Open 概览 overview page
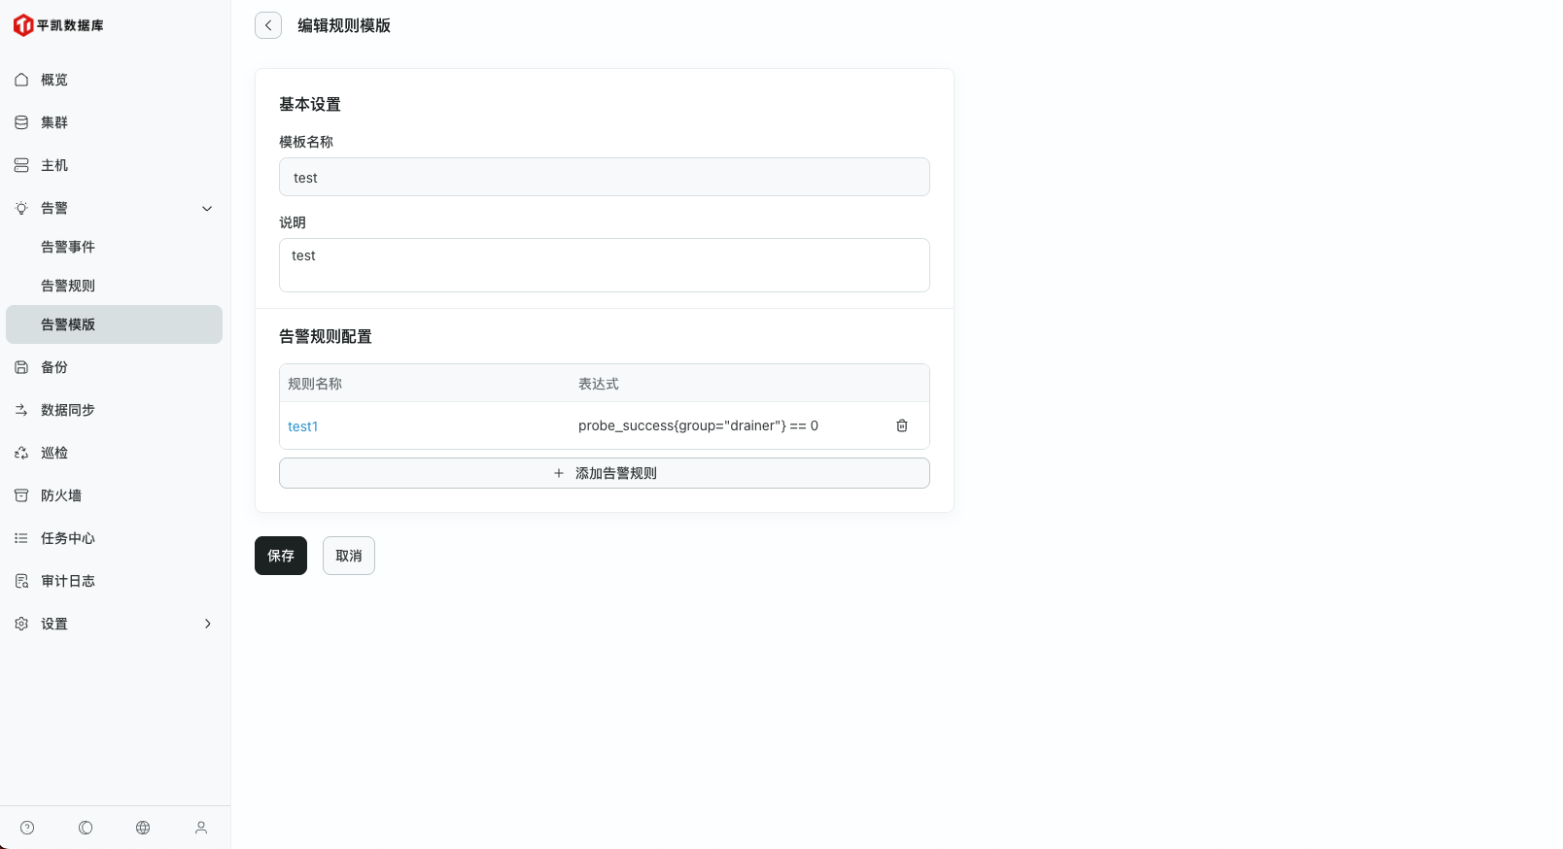The width and height of the screenshot is (1563, 849). 54,80
